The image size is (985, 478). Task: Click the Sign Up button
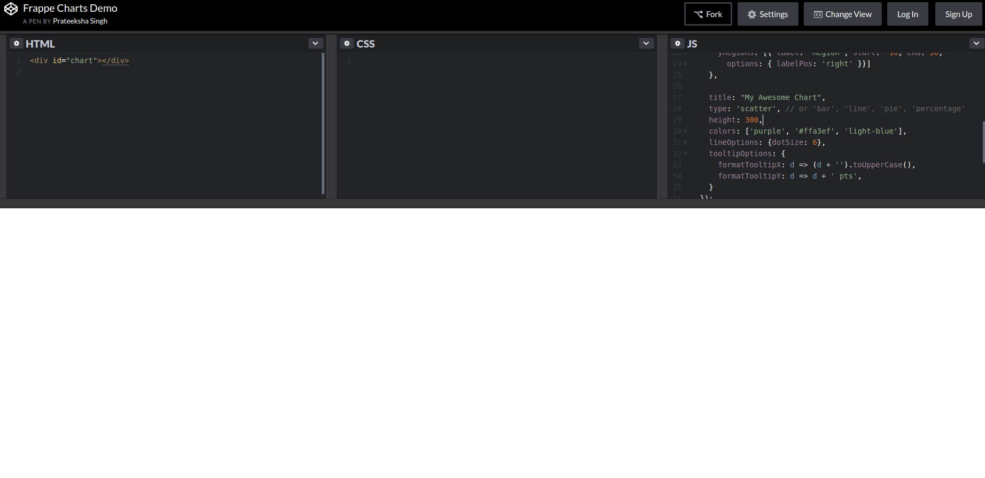click(959, 14)
